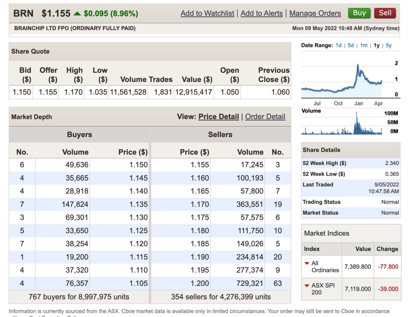408x317 pixels.
Task: Click the Buyers column group header
Action: (79, 134)
